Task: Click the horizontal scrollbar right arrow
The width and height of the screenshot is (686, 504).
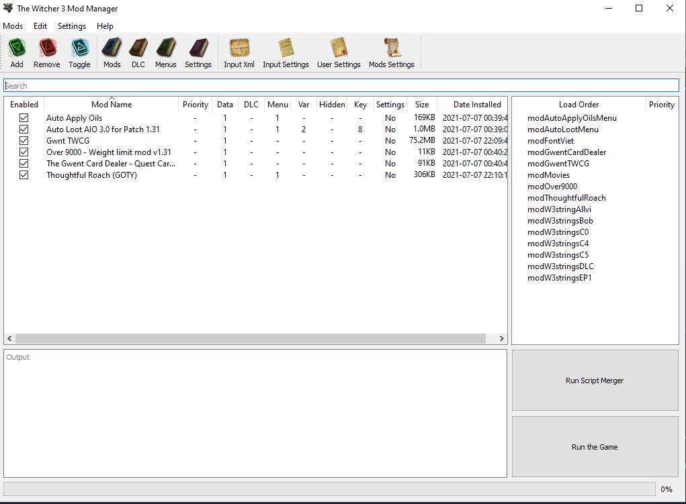Action: pos(501,339)
